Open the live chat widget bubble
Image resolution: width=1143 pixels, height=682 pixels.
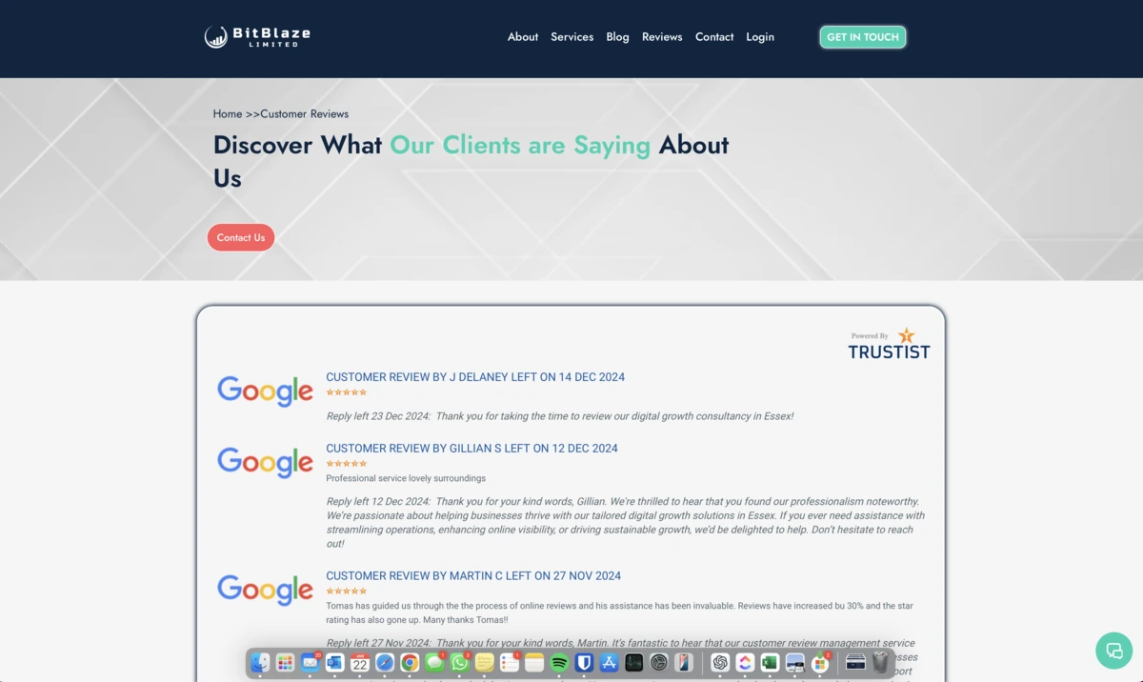coord(1113,651)
